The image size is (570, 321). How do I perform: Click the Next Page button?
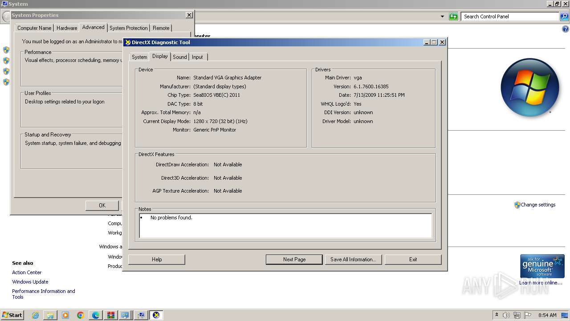pos(294,259)
